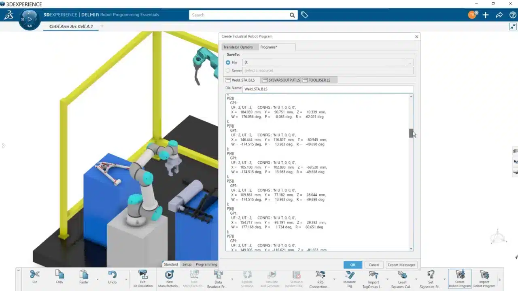Select the File radio button under SaveTo
The height and width of the screenshot is (291, 518).
[x=228, y=62]
